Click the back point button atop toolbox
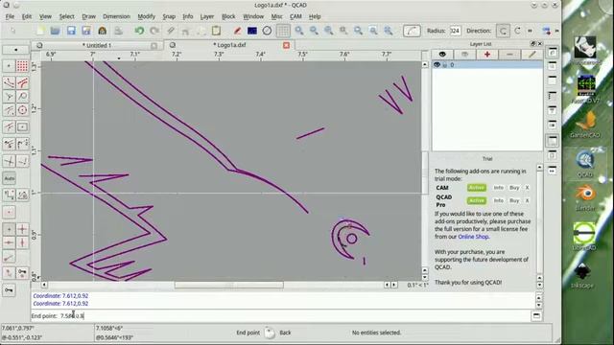Viewport: 614px width, 345px height. click(x=15, y=50)
